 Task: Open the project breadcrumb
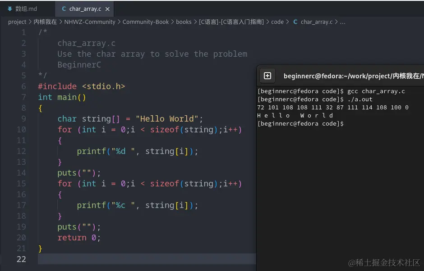coord(17,22)
